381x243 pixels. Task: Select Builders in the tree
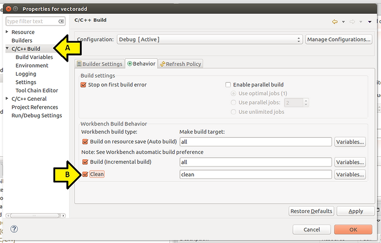tap(22, 41)
